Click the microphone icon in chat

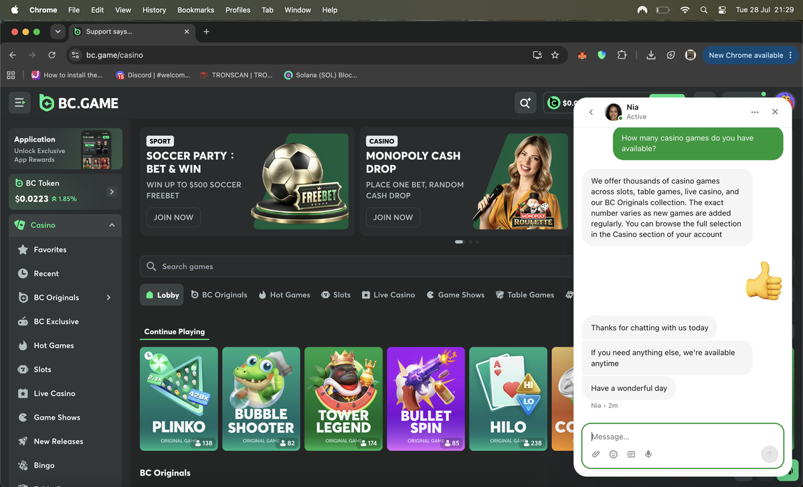click(648, 454)
